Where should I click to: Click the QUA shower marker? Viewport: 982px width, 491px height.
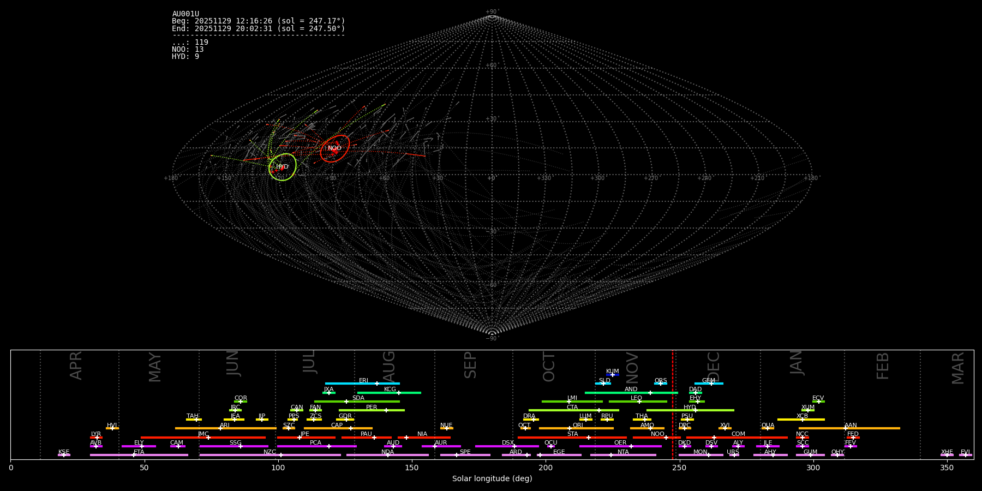[768, 428]
